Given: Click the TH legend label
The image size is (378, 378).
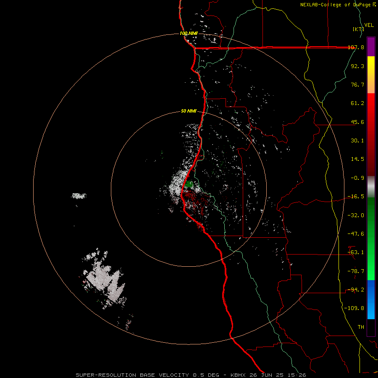Looking at the screenshot, I should tap(361, 327).
